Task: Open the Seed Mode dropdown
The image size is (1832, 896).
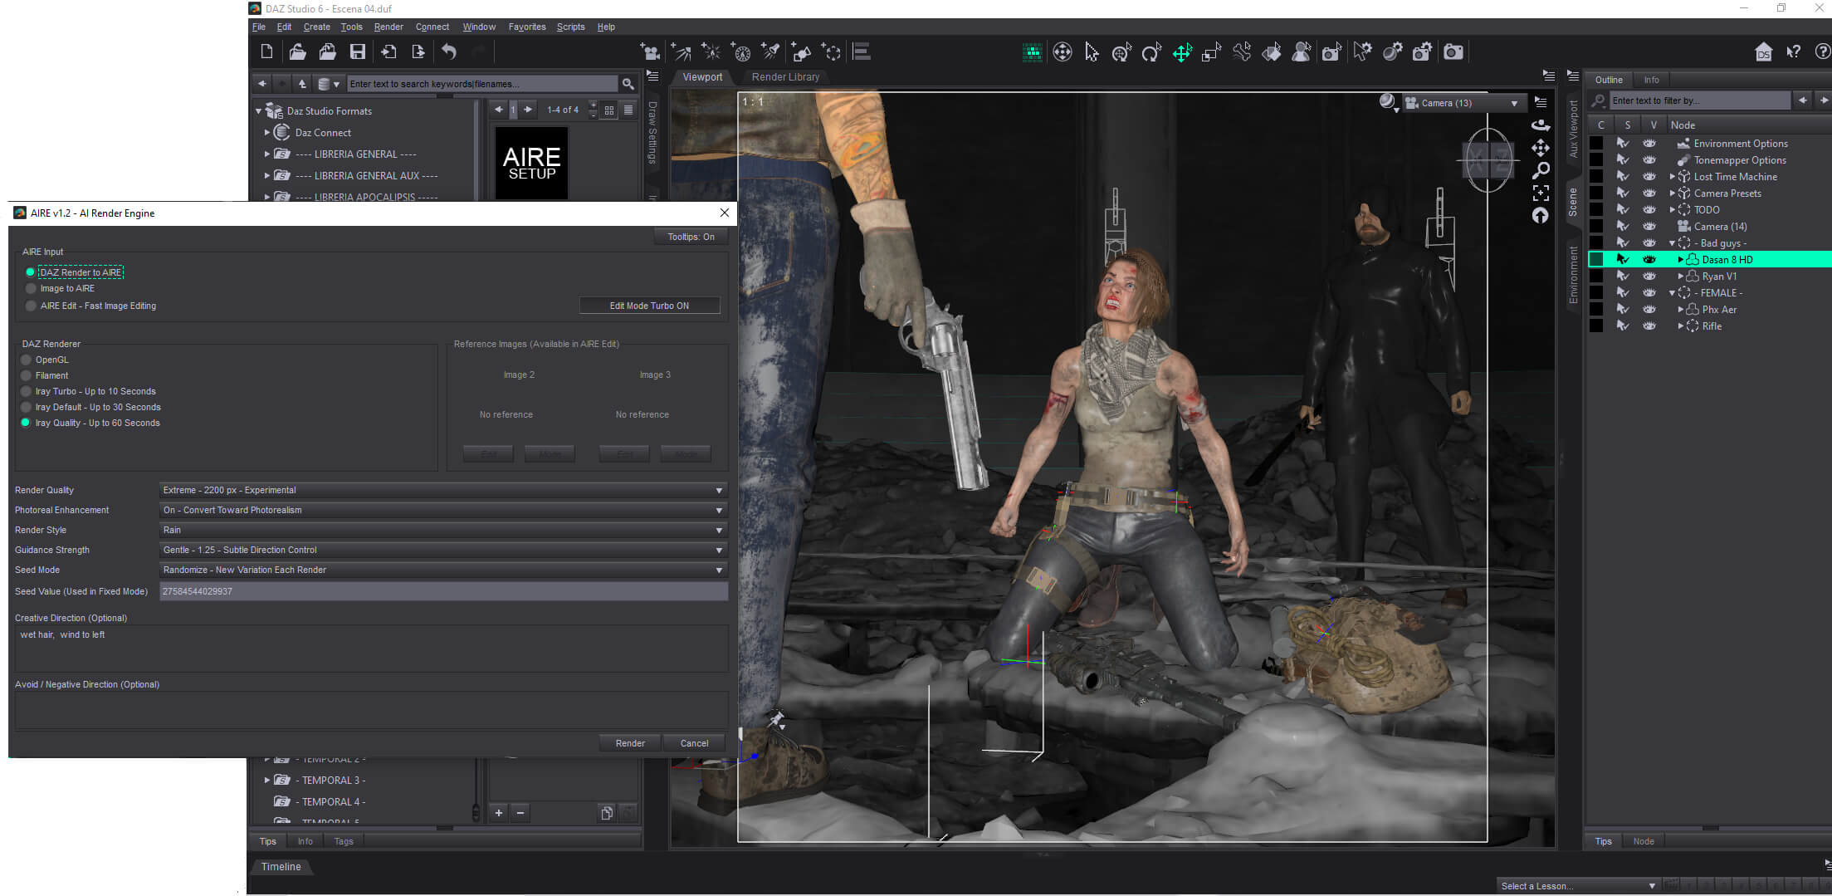Action: (x=443, y=570)
